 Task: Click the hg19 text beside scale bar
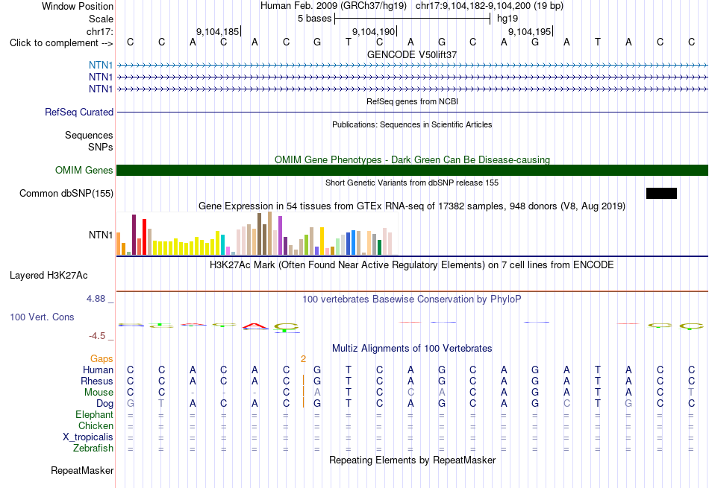click(507, 19)
